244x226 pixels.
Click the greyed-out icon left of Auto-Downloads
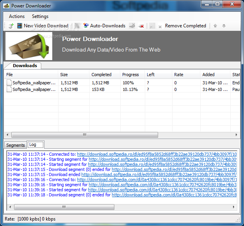point(77,26)
